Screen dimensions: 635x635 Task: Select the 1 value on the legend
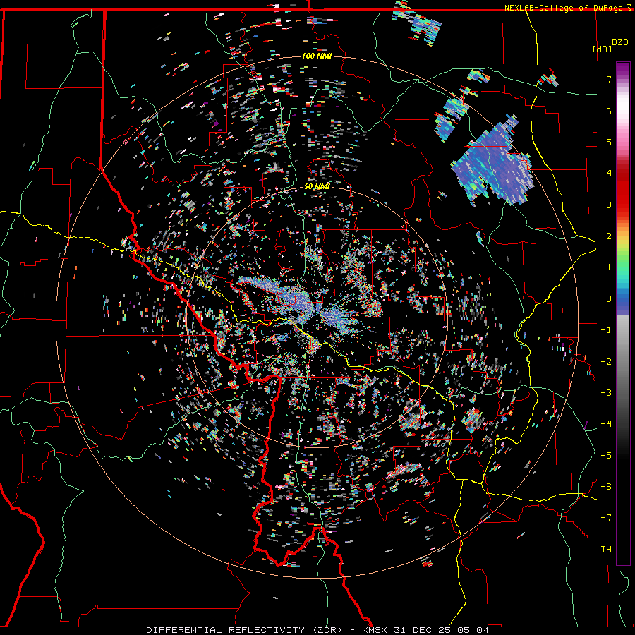(x=609, y=267)
